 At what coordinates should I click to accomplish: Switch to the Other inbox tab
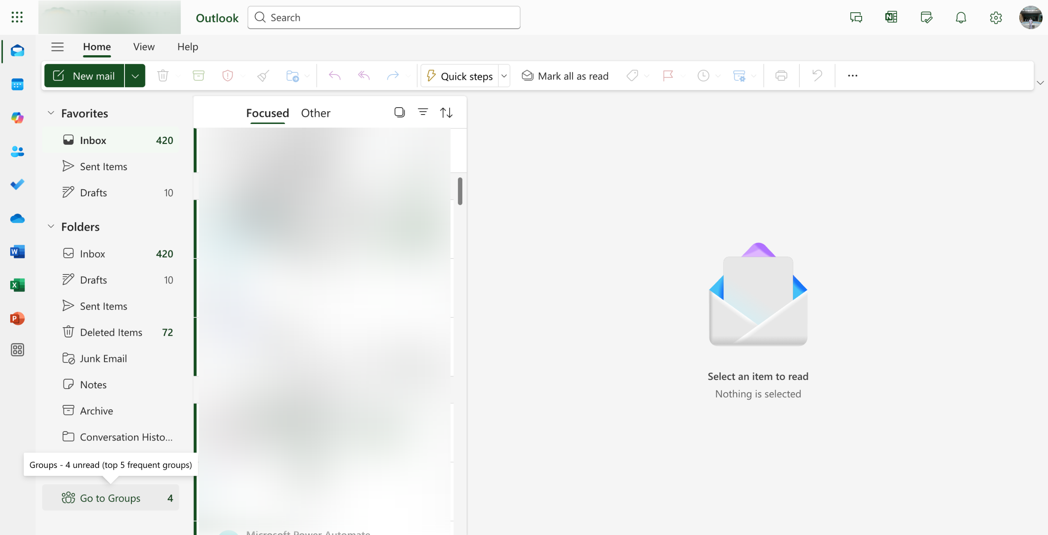coord(315,113)
